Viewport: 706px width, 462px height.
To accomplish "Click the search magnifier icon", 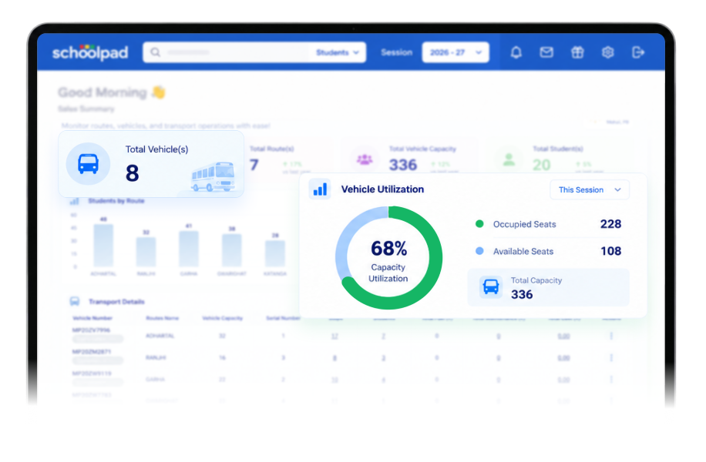I will coord(156,52).
